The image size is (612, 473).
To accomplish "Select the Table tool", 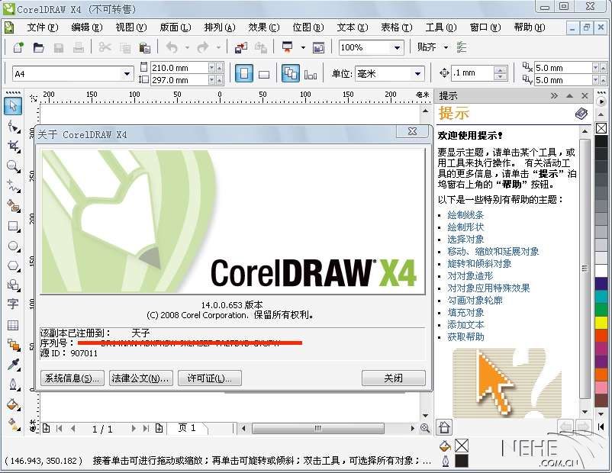I will [x=13, y=325].
